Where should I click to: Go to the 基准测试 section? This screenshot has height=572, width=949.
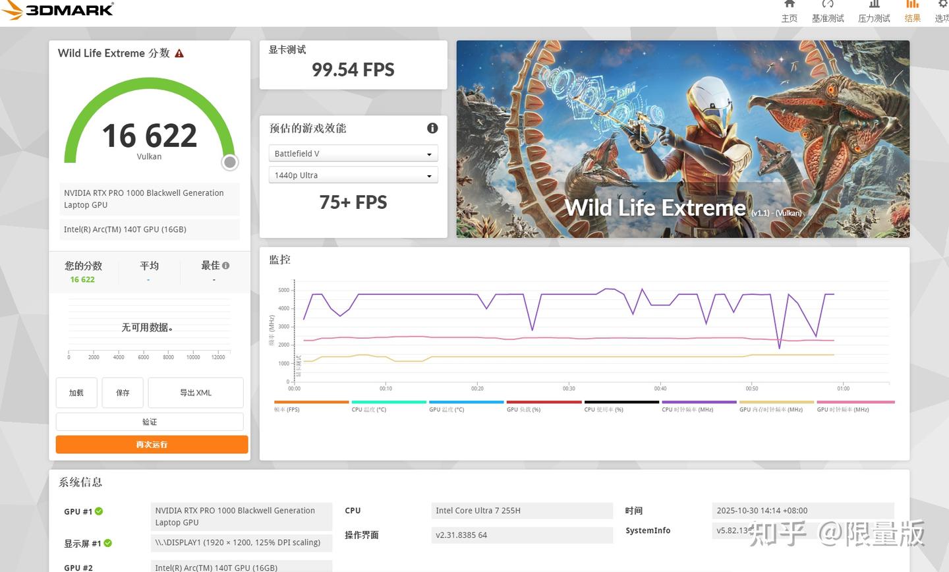point(828,12)
